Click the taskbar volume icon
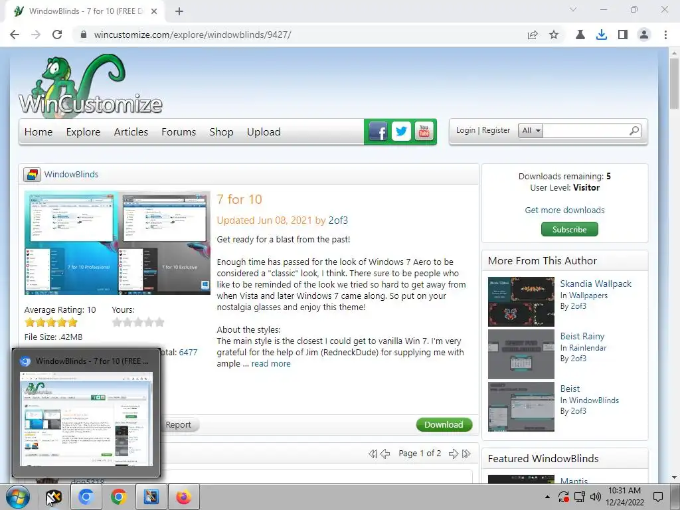 [596, 497]
